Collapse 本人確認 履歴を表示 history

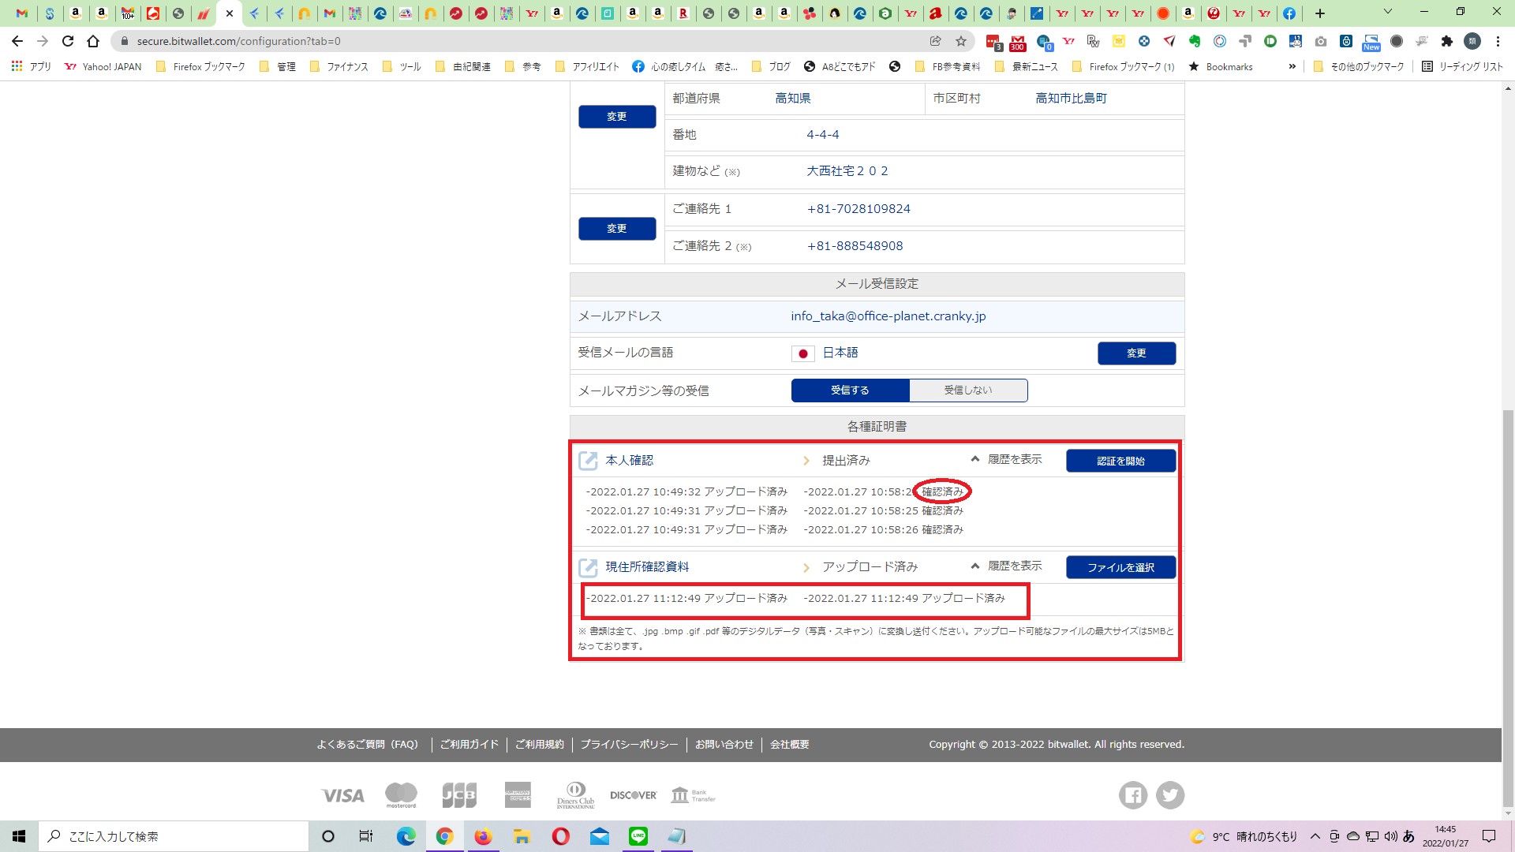1006,459
